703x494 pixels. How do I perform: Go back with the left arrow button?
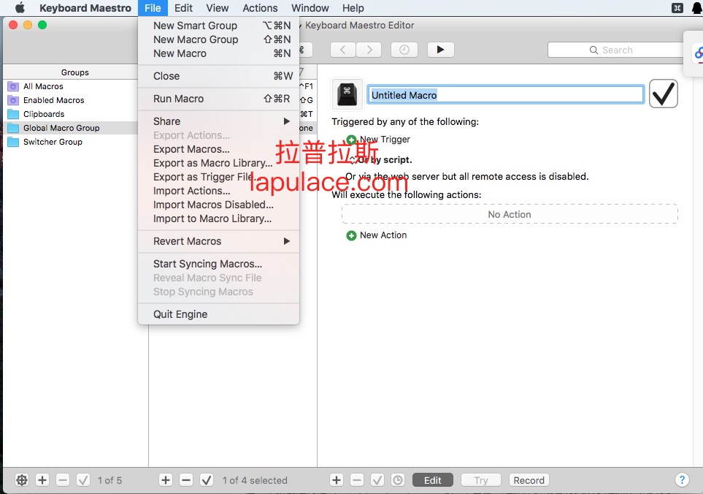(343, 50)
